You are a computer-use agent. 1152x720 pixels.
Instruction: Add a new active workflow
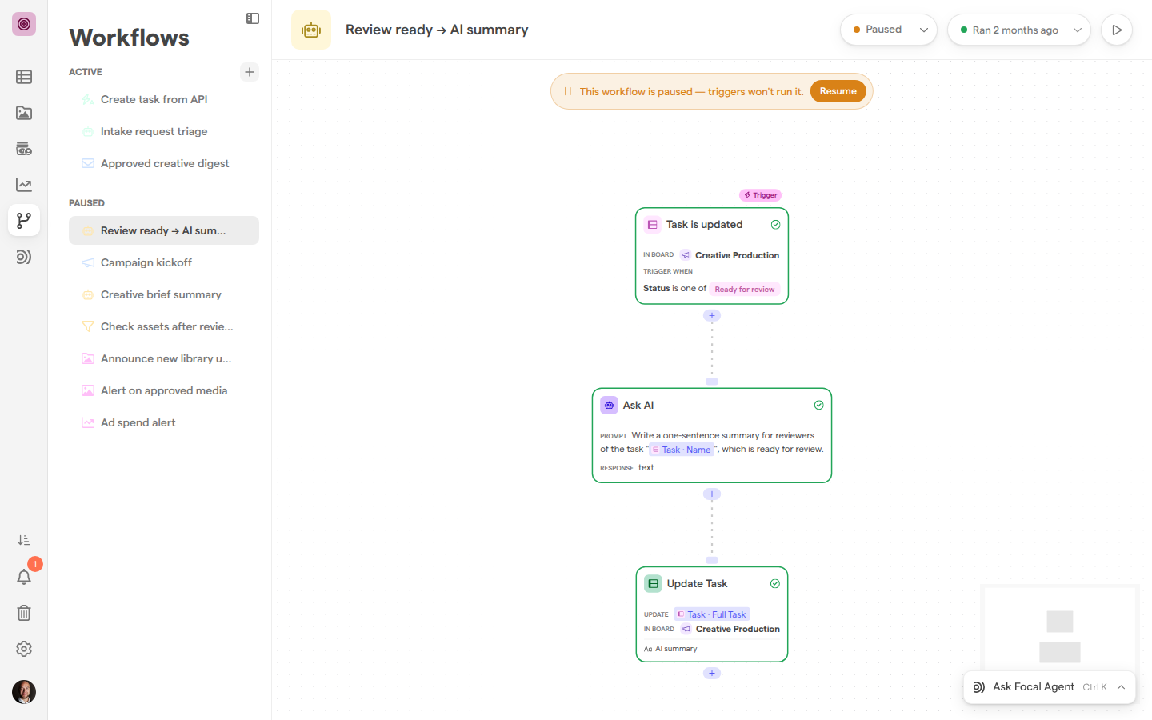pyautogui.click(x=250, y=72)
